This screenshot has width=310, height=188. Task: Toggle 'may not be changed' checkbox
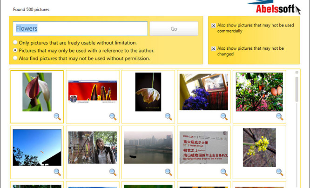[x=214, y=49]
